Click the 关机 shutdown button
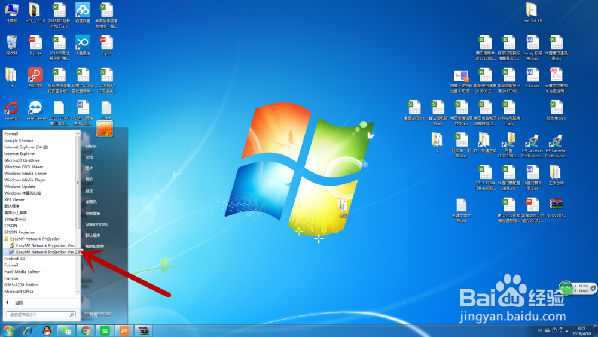598x337 pixels. point(94,314)
